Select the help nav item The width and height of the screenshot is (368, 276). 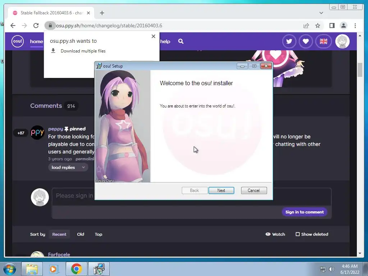pos(165,42)
